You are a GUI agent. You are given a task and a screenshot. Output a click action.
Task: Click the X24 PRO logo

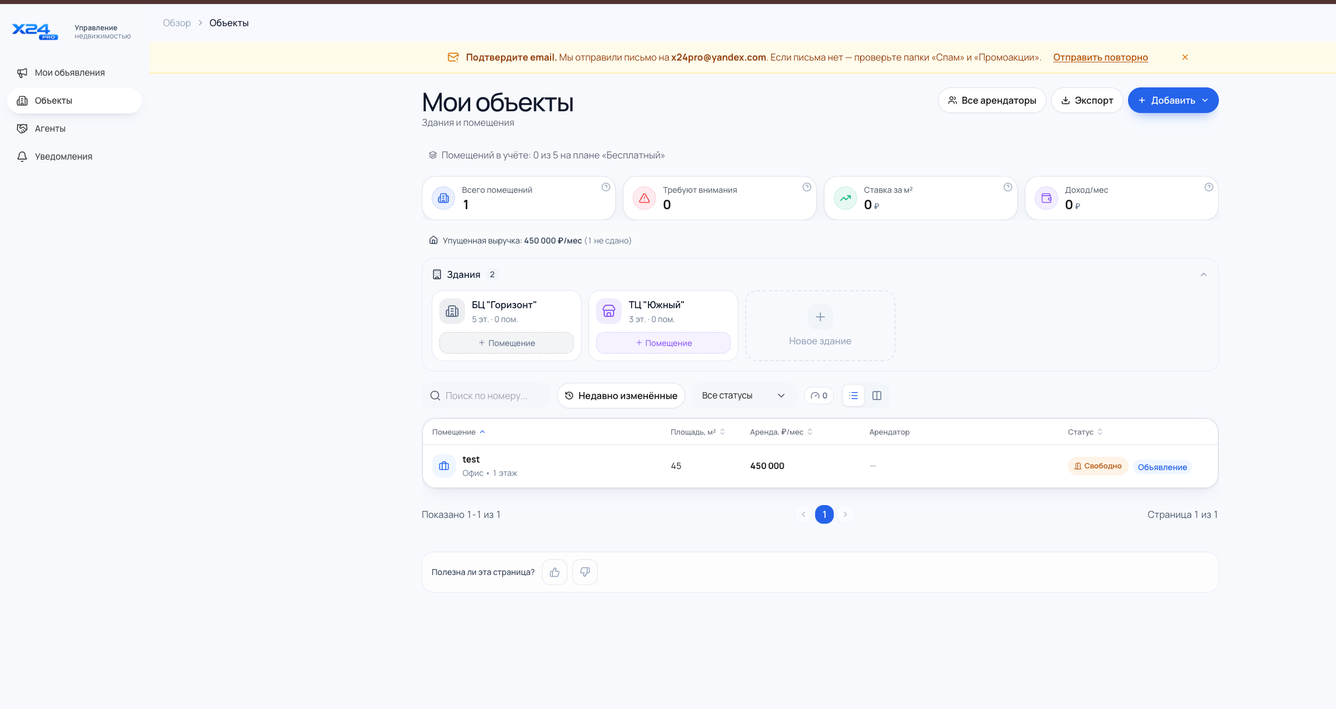click(35, 31)
